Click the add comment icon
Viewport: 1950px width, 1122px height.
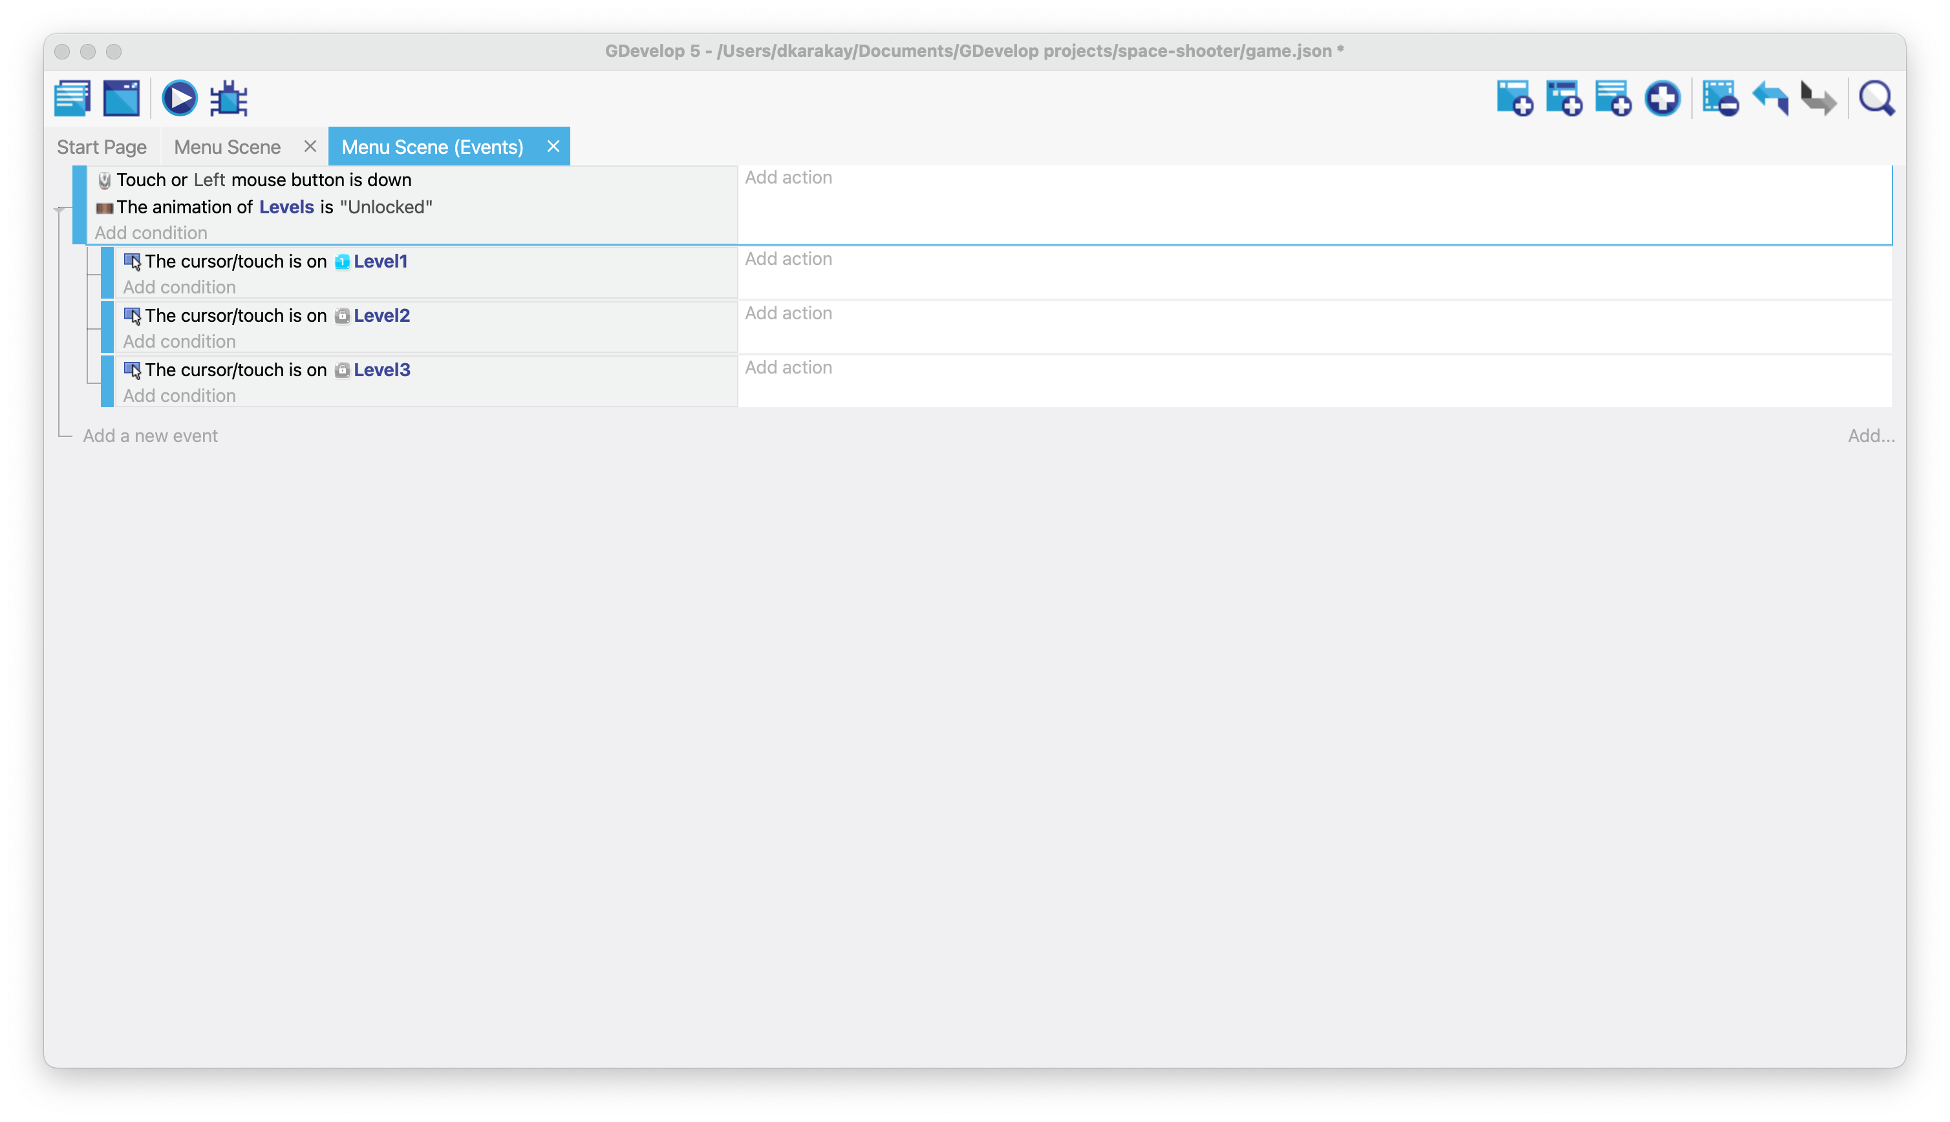coord(1613,99)
